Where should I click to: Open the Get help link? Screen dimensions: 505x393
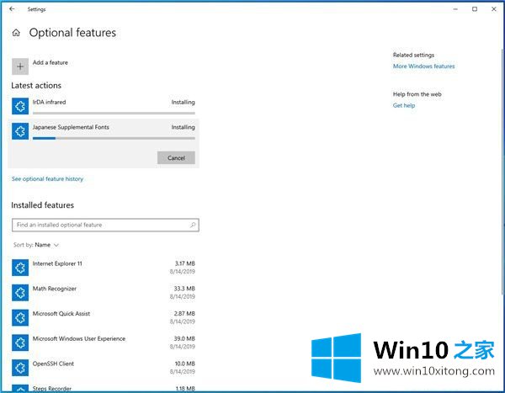point(404,105)
